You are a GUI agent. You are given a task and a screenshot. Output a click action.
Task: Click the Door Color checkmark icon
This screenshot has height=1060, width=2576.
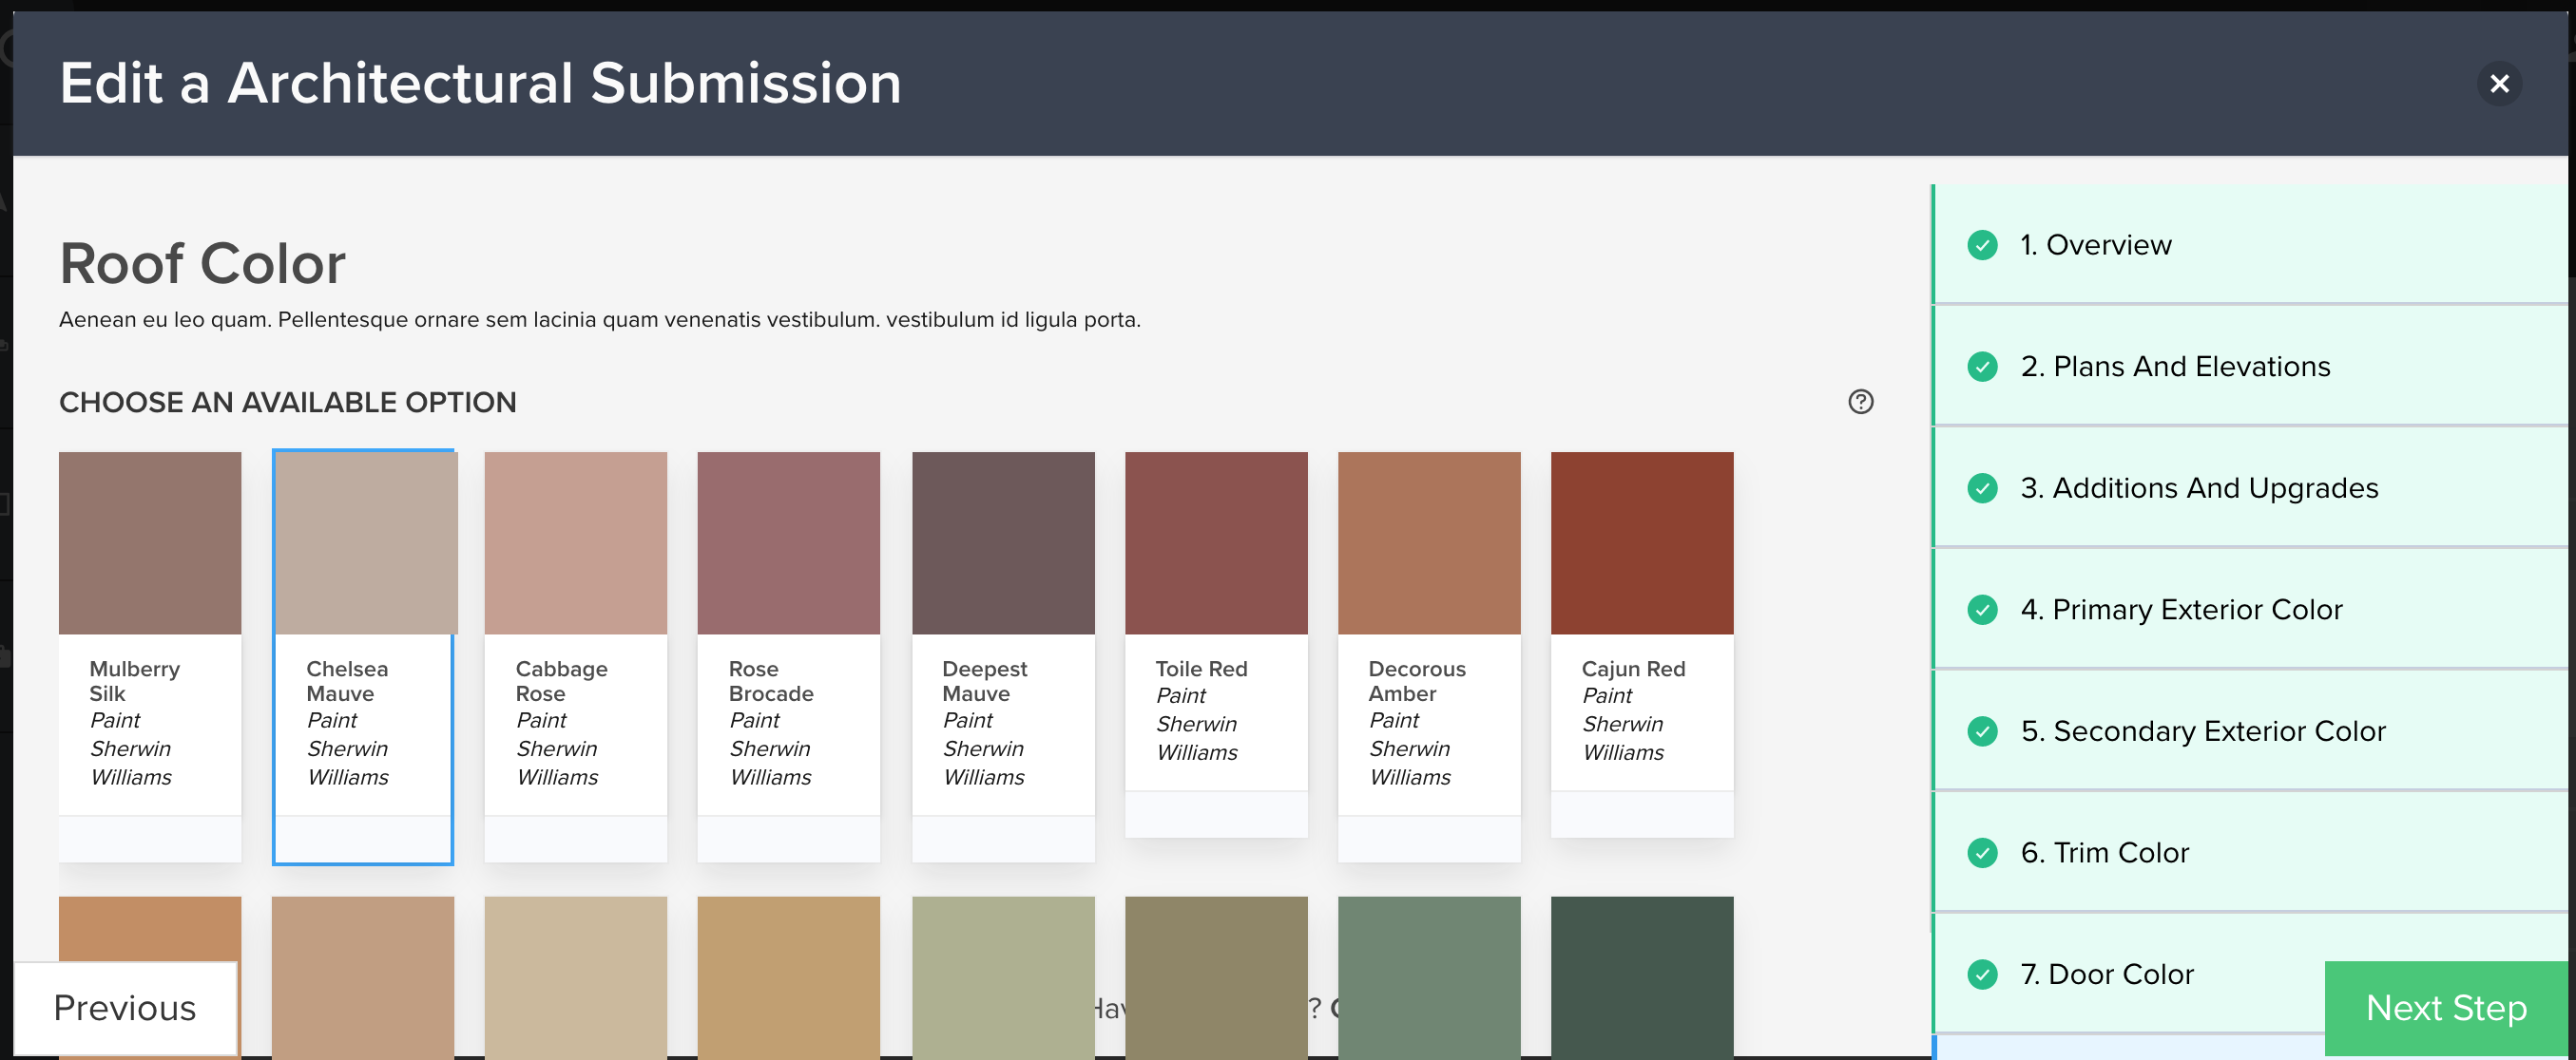[1982, 975]
